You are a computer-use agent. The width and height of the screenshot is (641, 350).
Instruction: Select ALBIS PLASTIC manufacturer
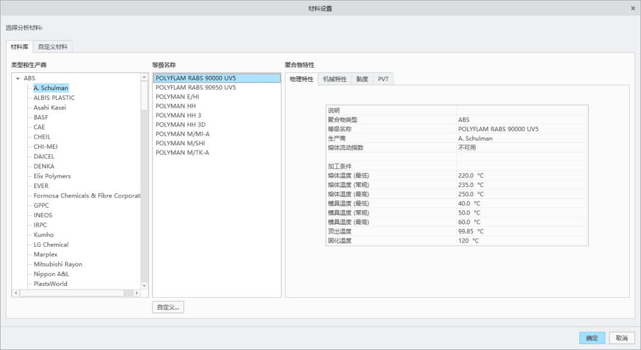pyautogui.click(x=54, y=98)
